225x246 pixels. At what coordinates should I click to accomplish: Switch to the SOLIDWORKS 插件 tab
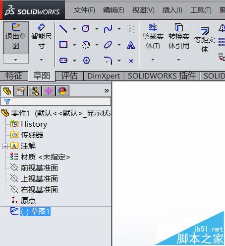pos(162,76)
